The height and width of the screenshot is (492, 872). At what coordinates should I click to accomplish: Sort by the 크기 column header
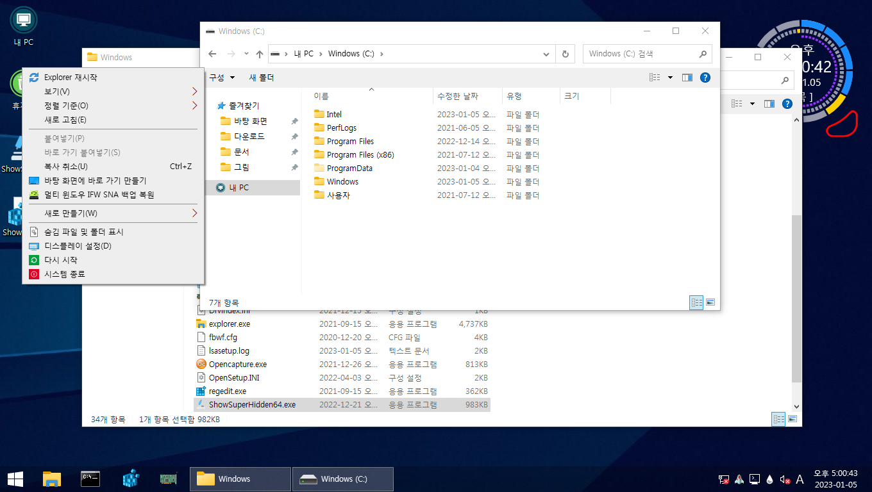[x=585, y=96]
